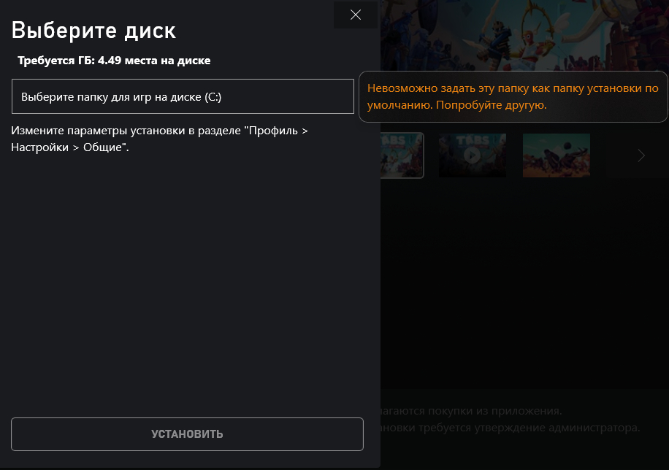Viewport: 669px width, 470px height.
Task: Show next screenshots with the right chevron arrow
Action: pyautogui.click(x=641, y=155)
